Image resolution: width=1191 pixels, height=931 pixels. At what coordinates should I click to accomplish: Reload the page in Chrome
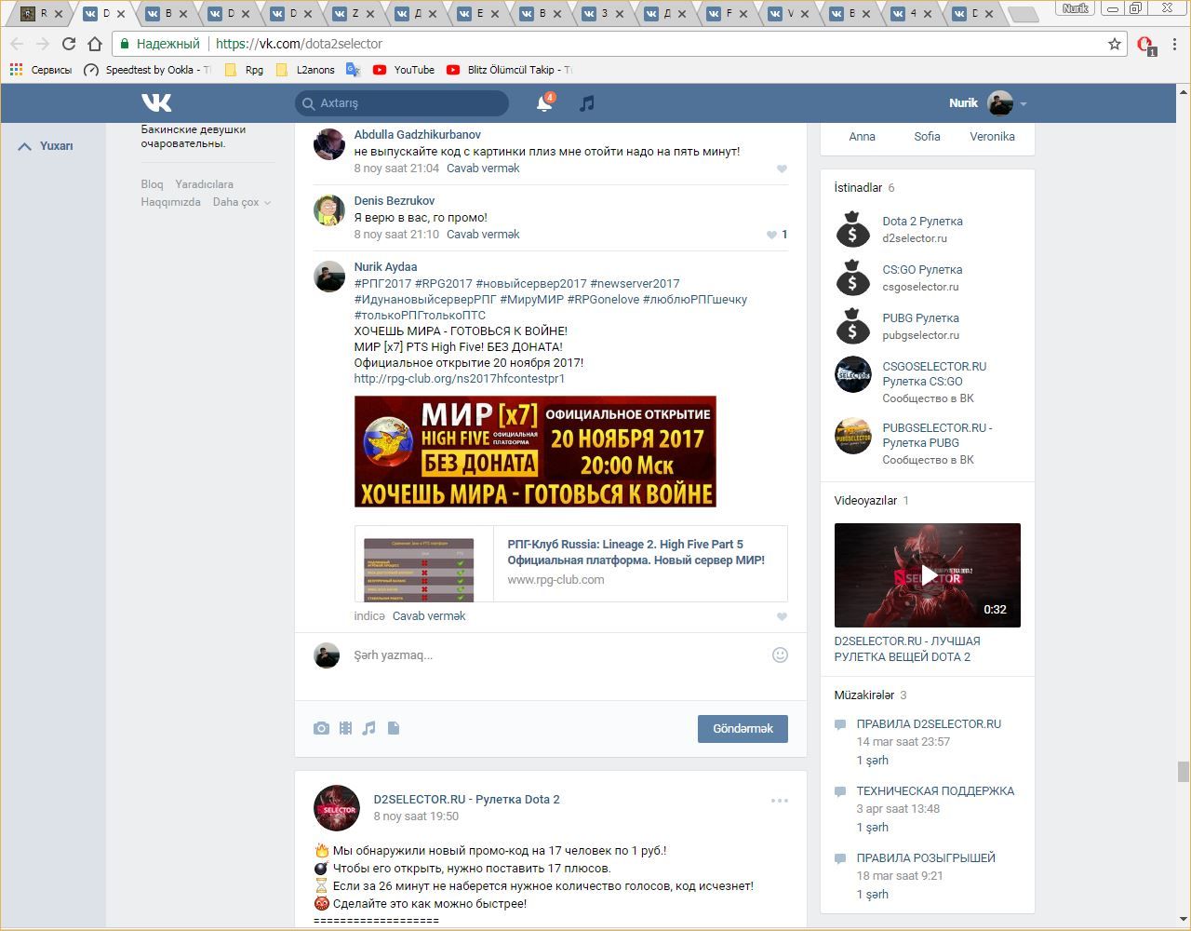[x=68, y=44]
